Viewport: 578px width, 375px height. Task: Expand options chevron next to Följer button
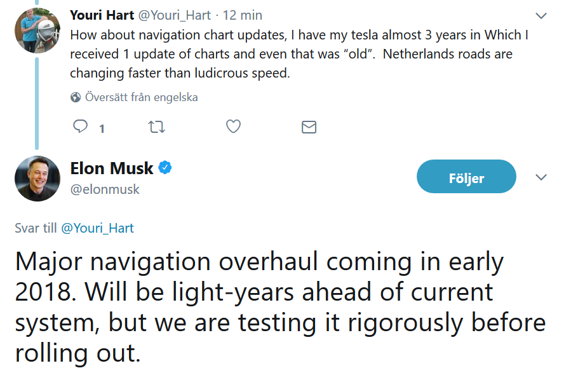tap(541, 177)
